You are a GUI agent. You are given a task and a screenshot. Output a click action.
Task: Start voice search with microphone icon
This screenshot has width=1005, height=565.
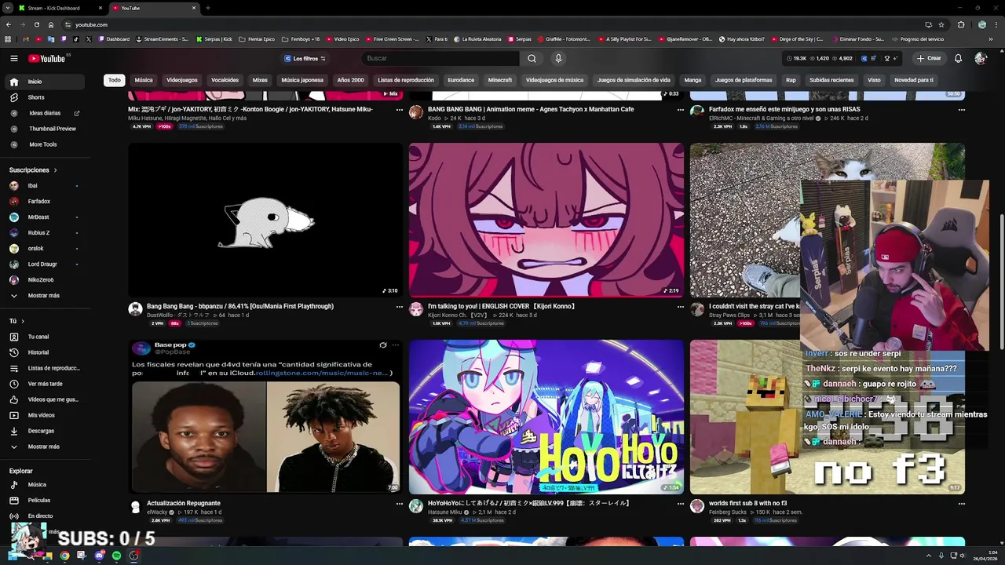[558, 58]
